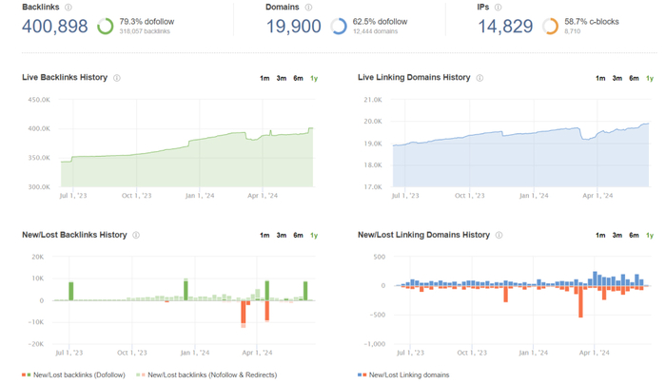Click the 62.5% dofollow label
Screen dimensions: 666x384
click(x=380, y=22)
